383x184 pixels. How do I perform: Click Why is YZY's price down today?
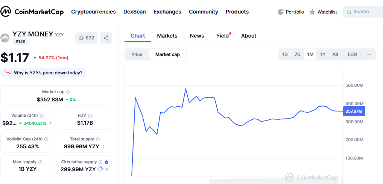tap(44, 73)
